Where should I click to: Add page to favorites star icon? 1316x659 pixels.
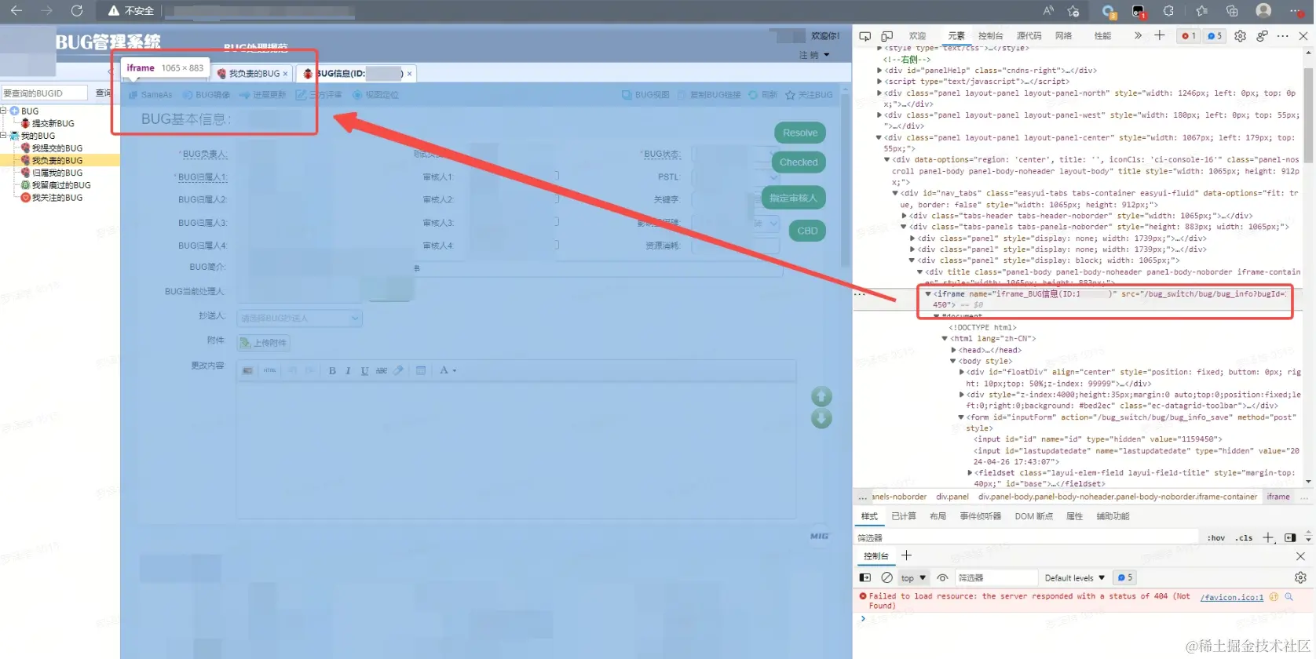point(1073,11)
